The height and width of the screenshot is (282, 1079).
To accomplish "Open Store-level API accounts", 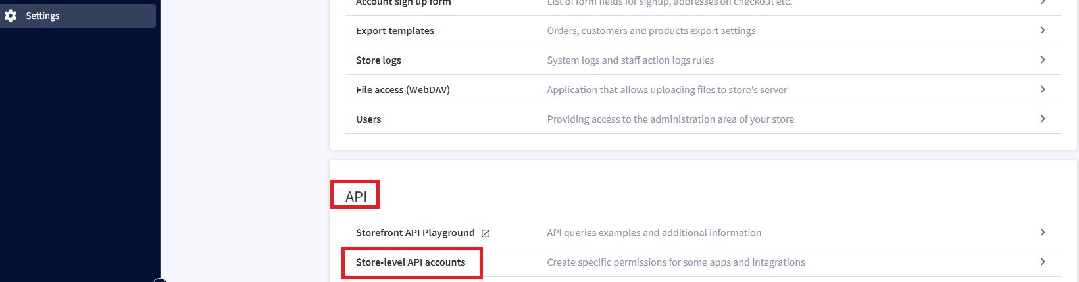I will click(x=411, y=262).
